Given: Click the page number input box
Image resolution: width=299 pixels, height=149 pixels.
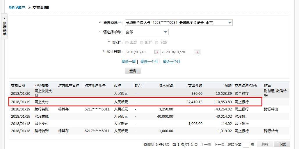Looking at the screenshot, I should tap(246, 144).
